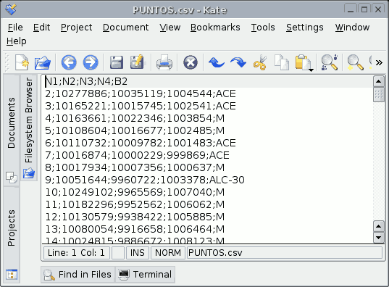Viewport: 389px width, 287px height.
Task: Click line 7;10016874;10000229;999869;ACE
Action: click(x=137, y=155)
